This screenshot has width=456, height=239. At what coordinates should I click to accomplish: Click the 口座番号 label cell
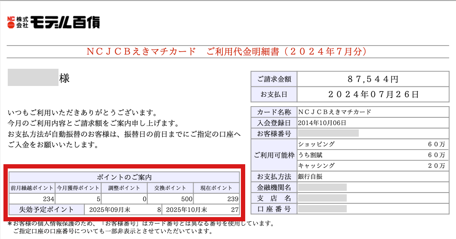coord(274,209)
